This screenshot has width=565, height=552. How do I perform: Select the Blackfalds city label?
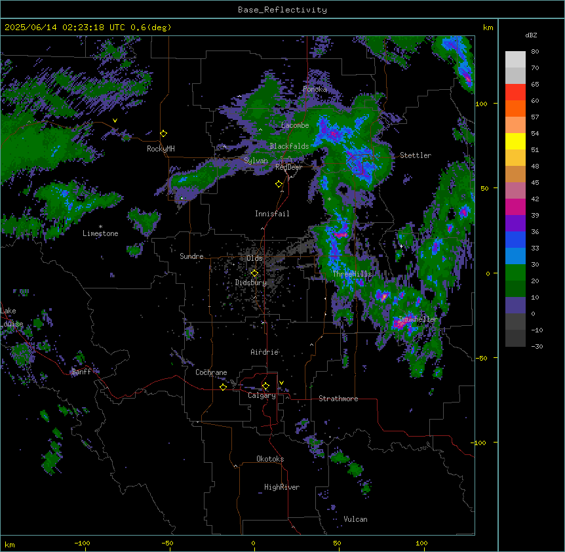289,146
